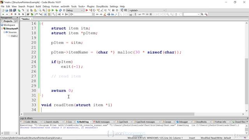Click the Save file toolbar icon

click(11, 10)
